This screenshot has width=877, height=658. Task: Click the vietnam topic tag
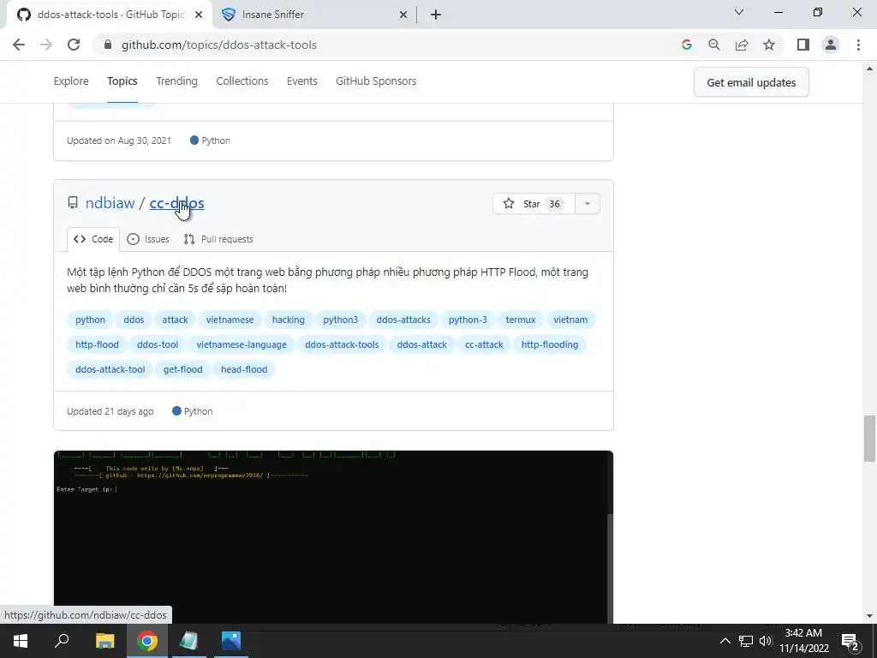pyautogui.click(x=570, y=320)
